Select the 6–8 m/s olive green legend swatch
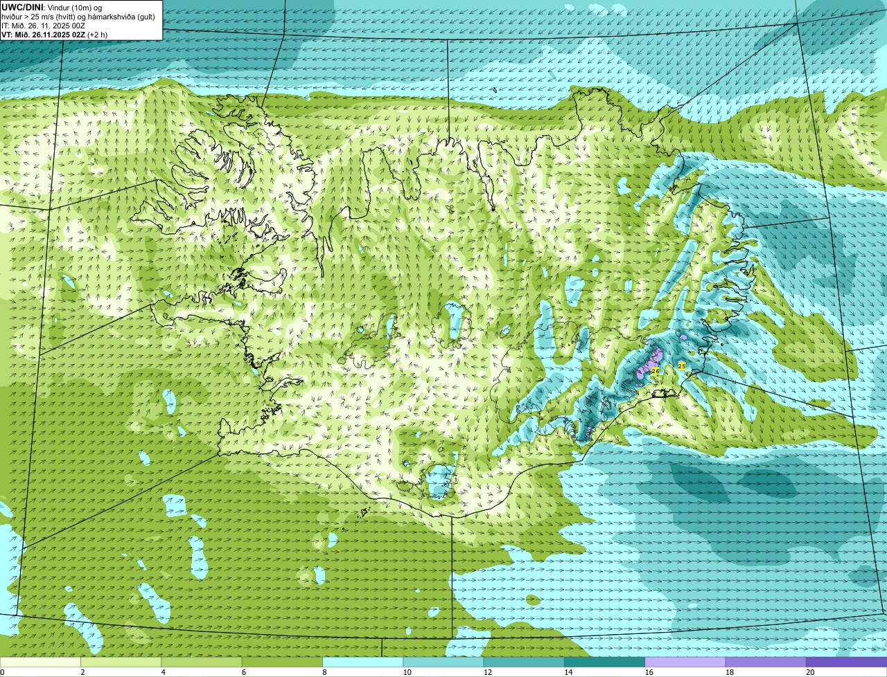This screenshot has width=887, height=677. [x=282, y=662]
